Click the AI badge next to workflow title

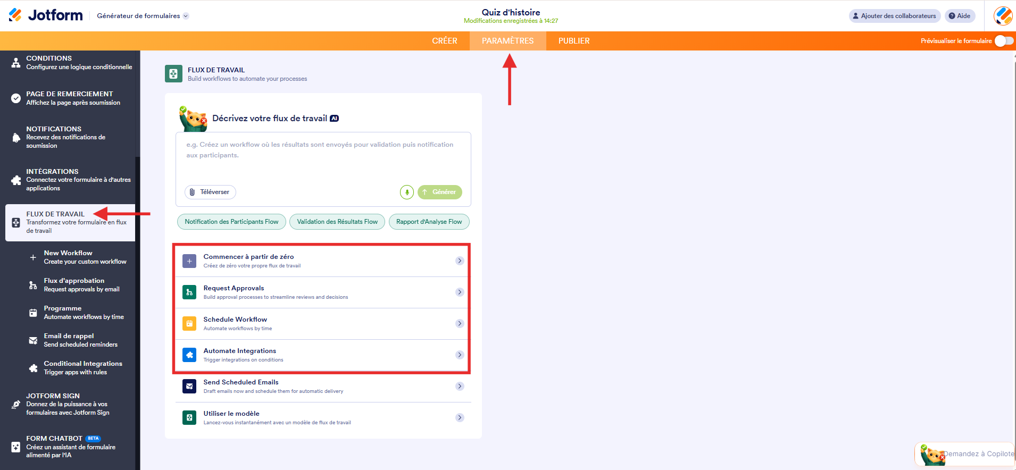[x=334, y=119]
